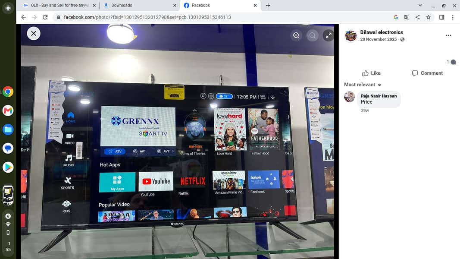Open a new browser tab
Image resolution: width=460 pixels, height=259 pixels.
pos(268,5)
